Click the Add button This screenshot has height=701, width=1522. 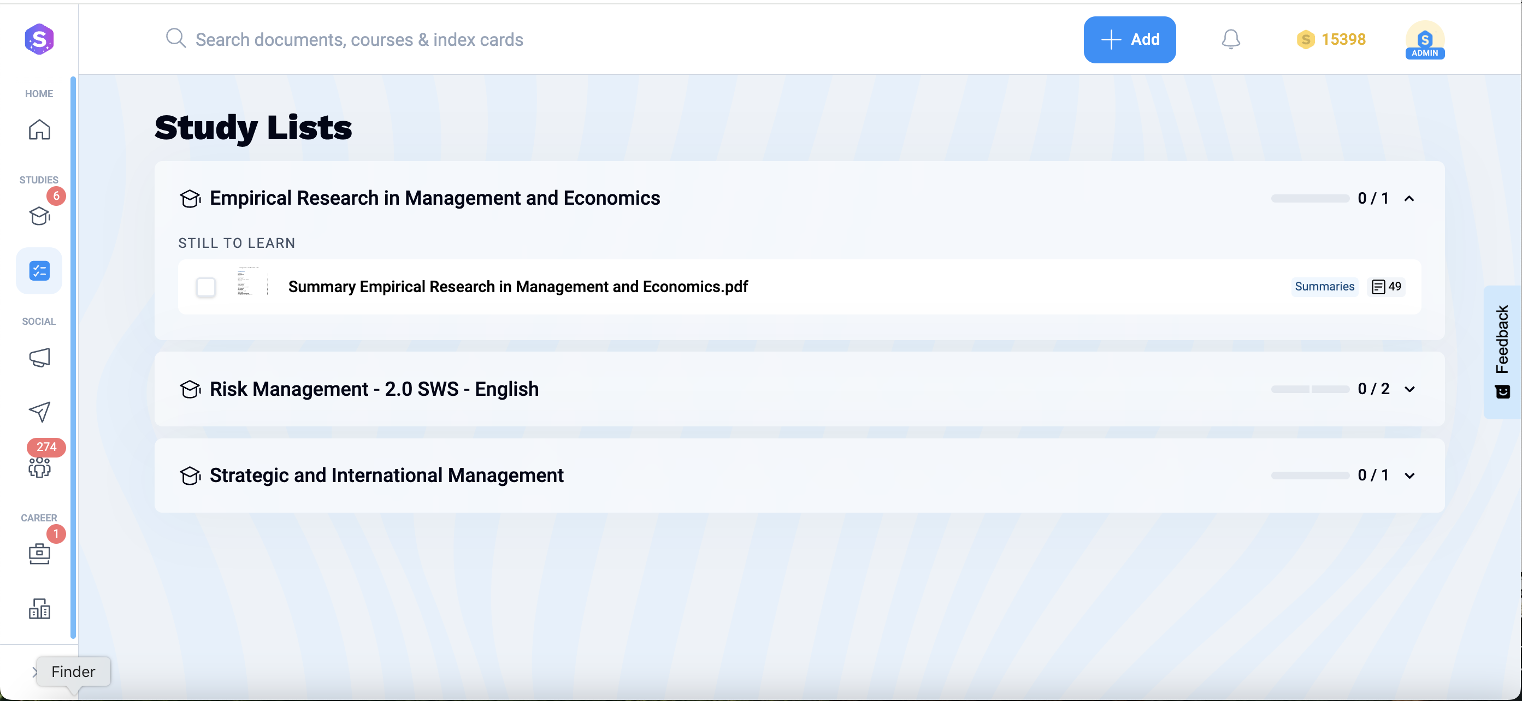(1129, 39)
